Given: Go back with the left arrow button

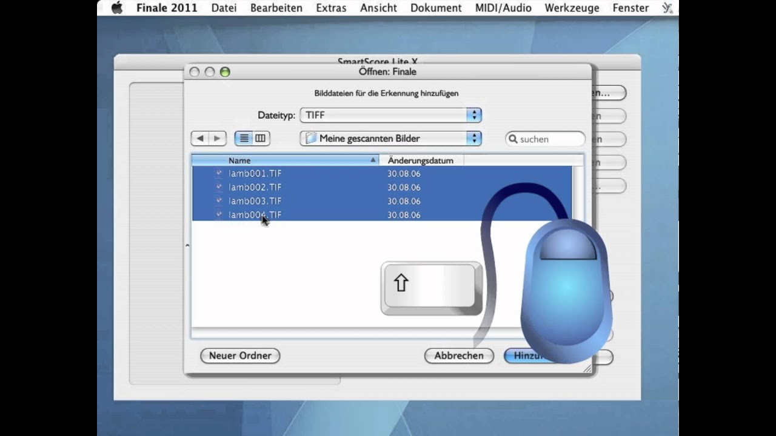Looking at the screenshot, I should point(199,139).
